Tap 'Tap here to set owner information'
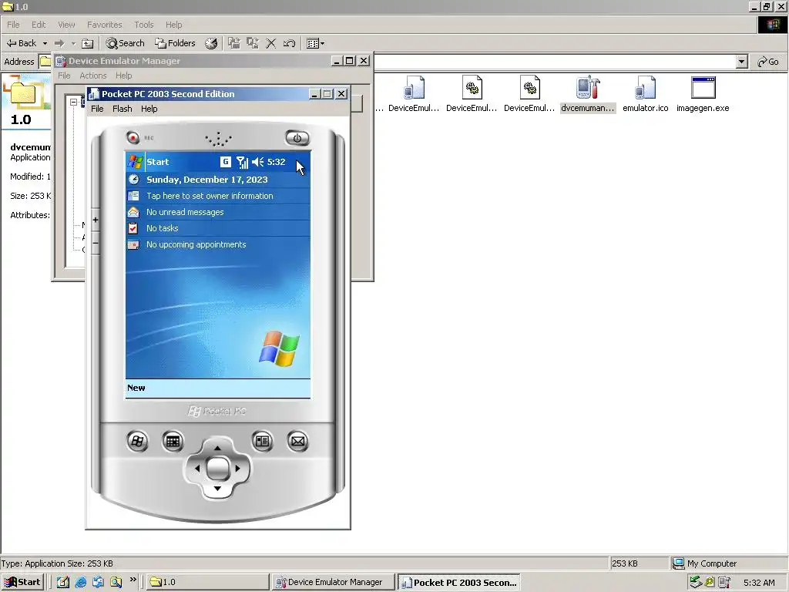The height and width of the screenshot is (592, 789). tap(210, 196)
